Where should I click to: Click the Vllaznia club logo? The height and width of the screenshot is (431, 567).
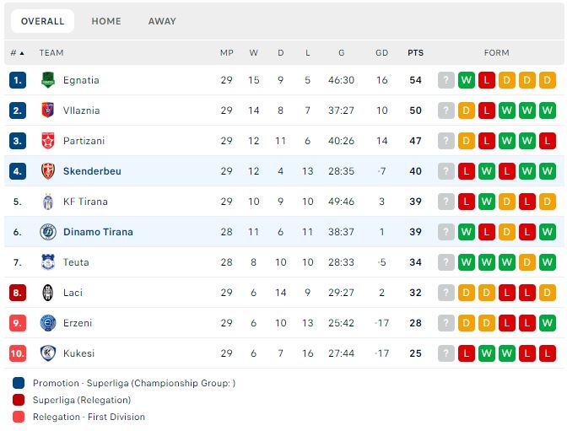[48, 110]
